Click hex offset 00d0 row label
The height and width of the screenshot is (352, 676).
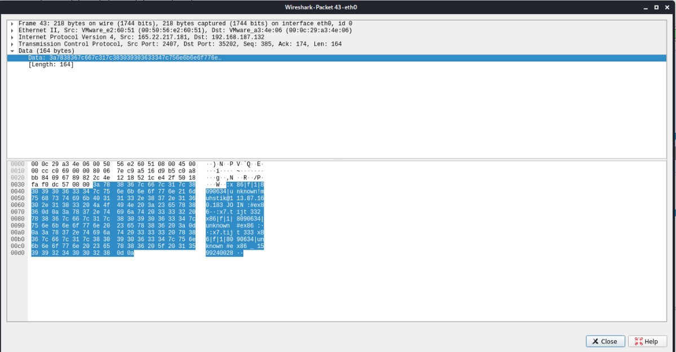pos(17,253)
